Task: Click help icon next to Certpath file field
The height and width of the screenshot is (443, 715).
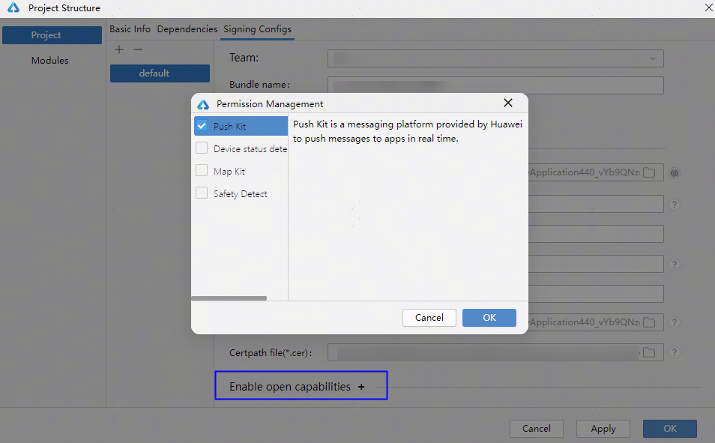Action: [675, 352]
